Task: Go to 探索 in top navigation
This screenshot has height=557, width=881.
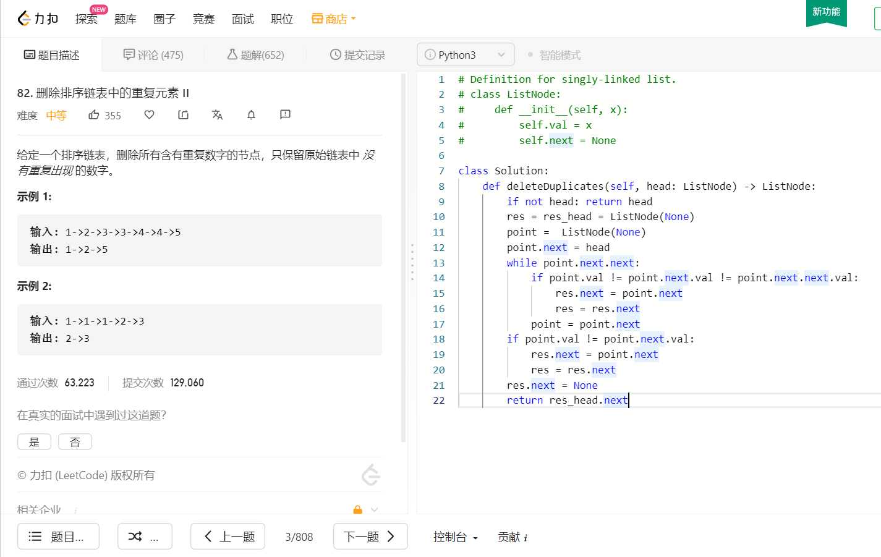Action: (87, 19)
